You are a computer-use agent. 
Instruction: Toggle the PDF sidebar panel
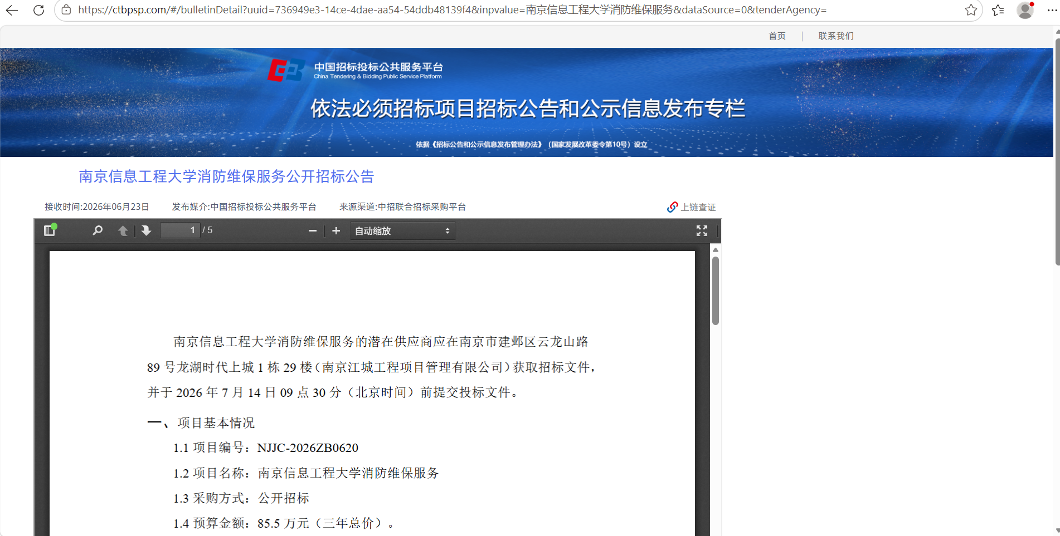click(50, 230)
